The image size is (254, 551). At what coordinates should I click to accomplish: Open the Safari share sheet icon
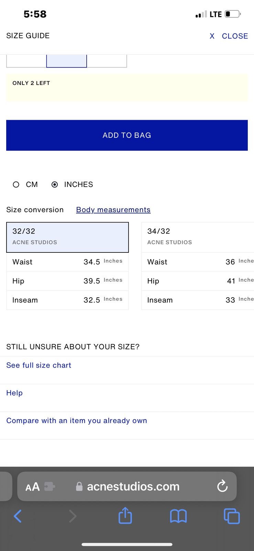125,515
